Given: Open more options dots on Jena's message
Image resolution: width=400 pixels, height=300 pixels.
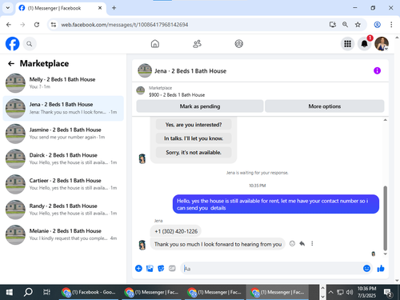Looking at the screenshot, I should (x=312, y=243).
